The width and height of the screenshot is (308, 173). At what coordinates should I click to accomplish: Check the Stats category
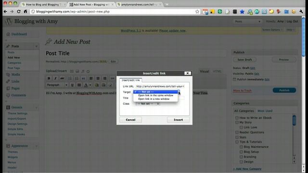click(x=237, y=137)
